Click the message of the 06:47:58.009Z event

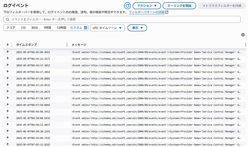pos(156,105)
